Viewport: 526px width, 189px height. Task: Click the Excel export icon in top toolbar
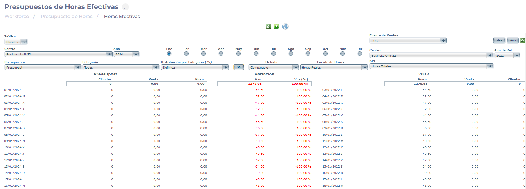(269, 26)
